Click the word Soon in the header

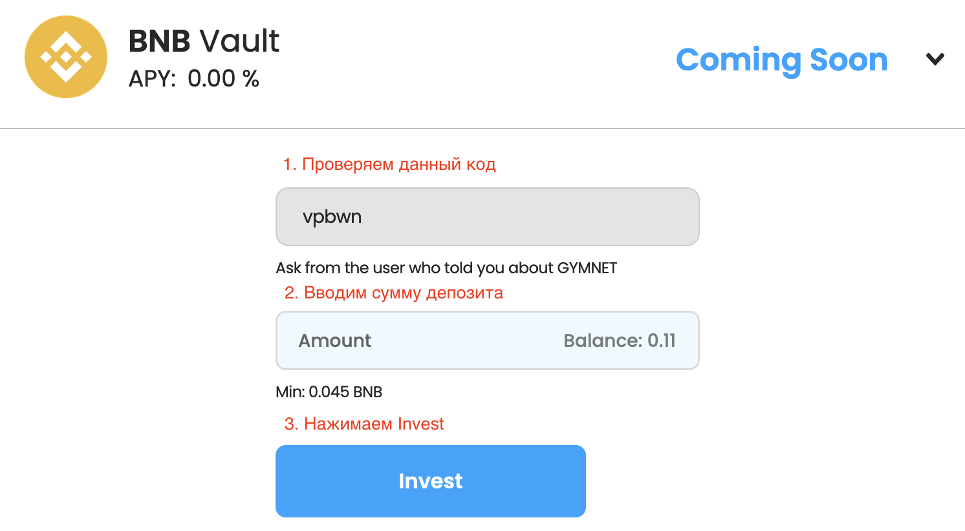849,60
